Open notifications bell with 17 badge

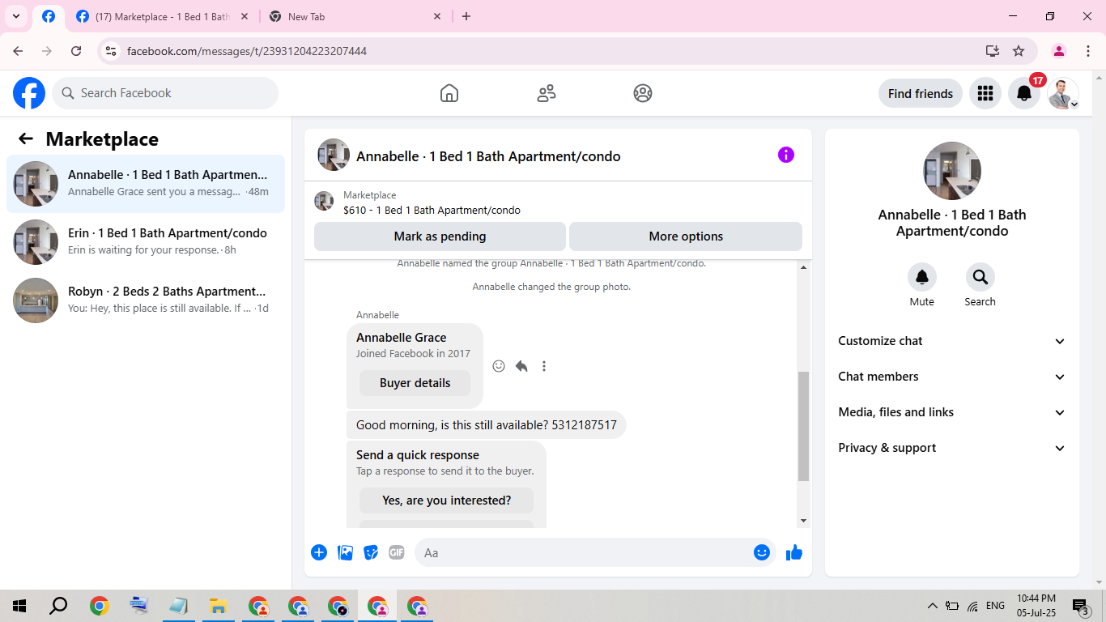[x=1024, y=93]
